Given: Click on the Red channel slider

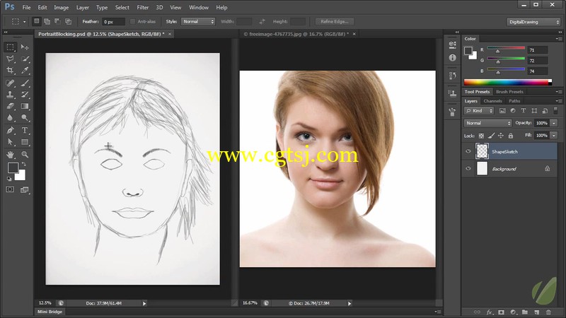Looking at the screenshot, I should click(506, 48).
